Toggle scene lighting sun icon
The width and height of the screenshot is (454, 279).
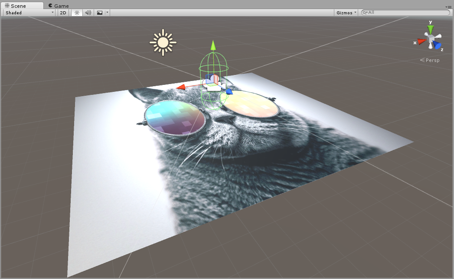pyautogui.click(x=77, y=13)
